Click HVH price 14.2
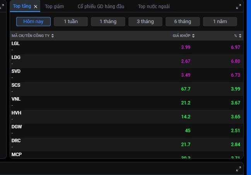Viewport: 251px width, 175px height. (186, 117)
